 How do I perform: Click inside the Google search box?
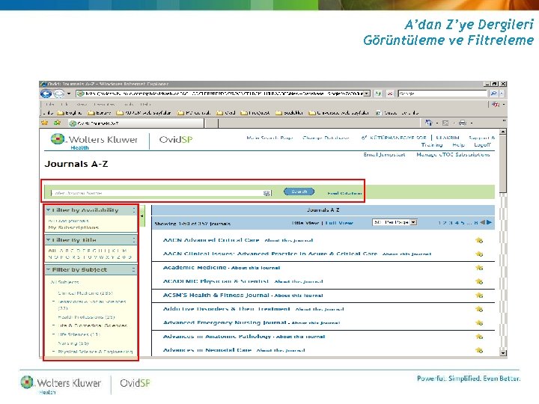point(442,94)
